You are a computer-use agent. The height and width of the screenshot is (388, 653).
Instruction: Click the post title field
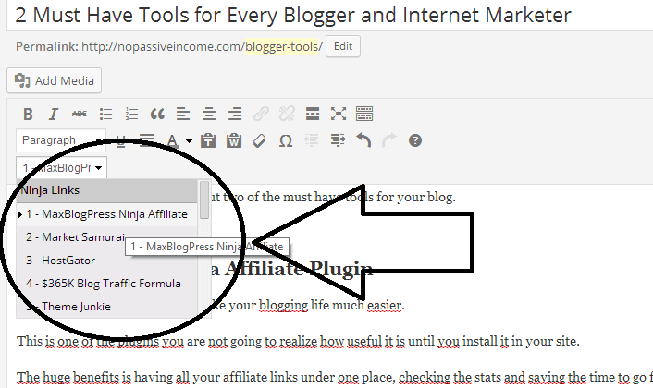331,16
